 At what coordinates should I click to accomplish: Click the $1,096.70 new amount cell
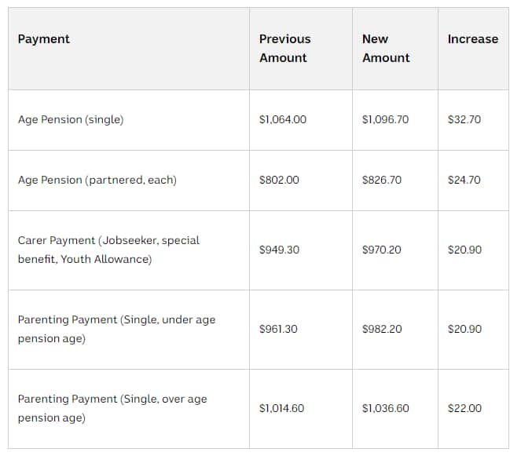385,120
